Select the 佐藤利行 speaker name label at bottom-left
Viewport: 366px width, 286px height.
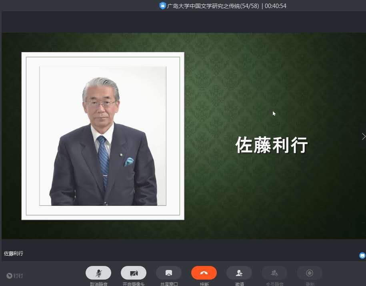14,254
